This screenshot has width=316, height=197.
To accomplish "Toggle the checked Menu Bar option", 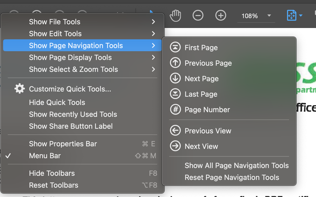I will pyautogui.click(x=45, y=156).
